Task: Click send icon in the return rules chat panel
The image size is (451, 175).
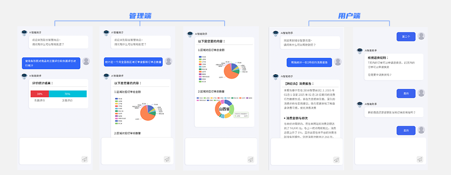Action: click(420, 159)
